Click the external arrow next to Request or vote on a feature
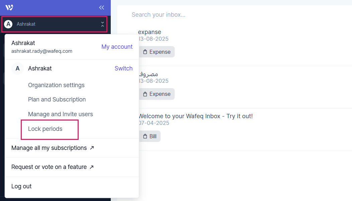Viewport: 352px width, 201px height. [92, 167]
